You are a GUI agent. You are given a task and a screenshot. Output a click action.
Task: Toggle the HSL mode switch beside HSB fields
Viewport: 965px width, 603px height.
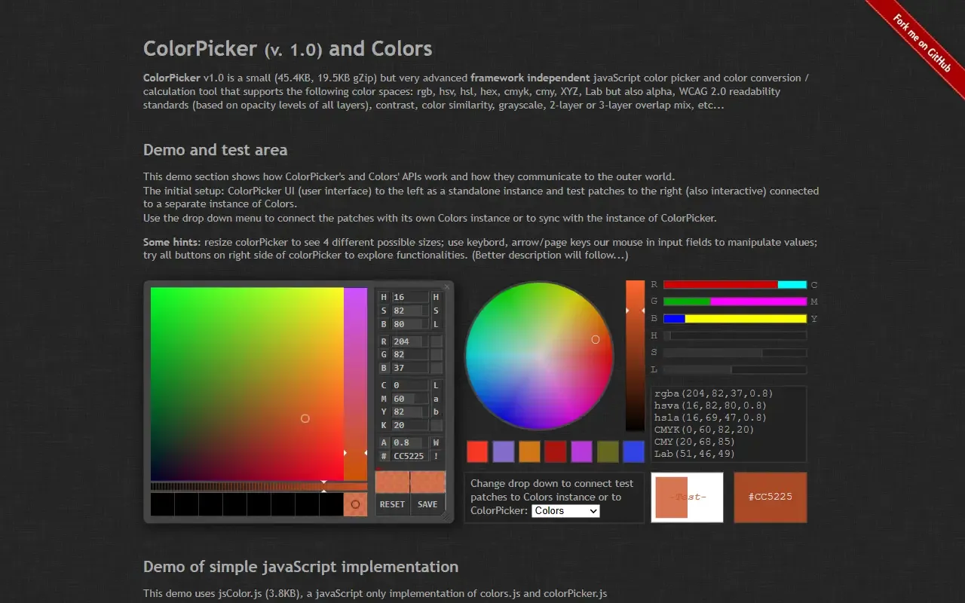pos(436,311)
